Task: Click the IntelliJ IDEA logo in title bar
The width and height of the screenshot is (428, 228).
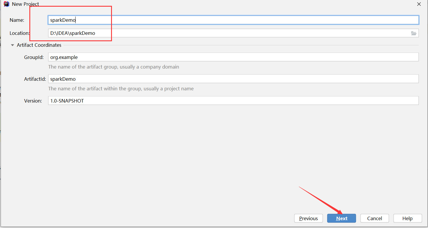Action: tap(6, 4)
